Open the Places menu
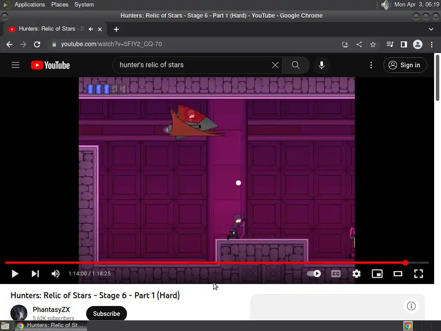441x331 pixels. pos(59,4)
